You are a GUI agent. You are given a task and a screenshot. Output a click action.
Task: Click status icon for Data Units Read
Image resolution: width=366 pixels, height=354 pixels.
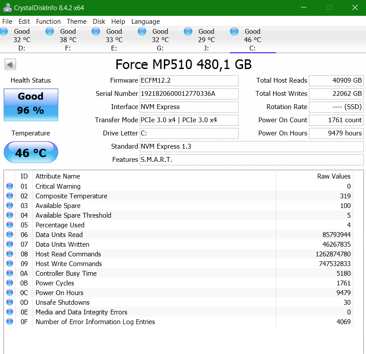click(x=10, y=234)
